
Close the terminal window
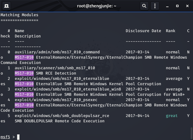click(x=187, y=6)
